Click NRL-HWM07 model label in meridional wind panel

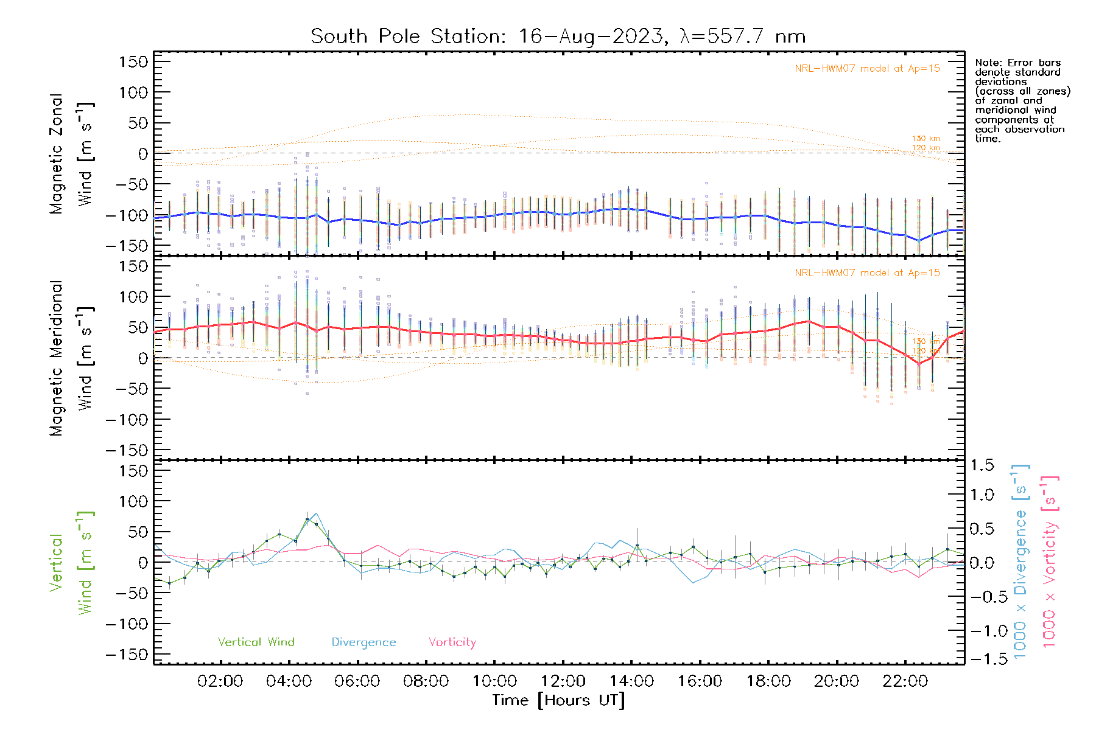[x=867, y=273]
